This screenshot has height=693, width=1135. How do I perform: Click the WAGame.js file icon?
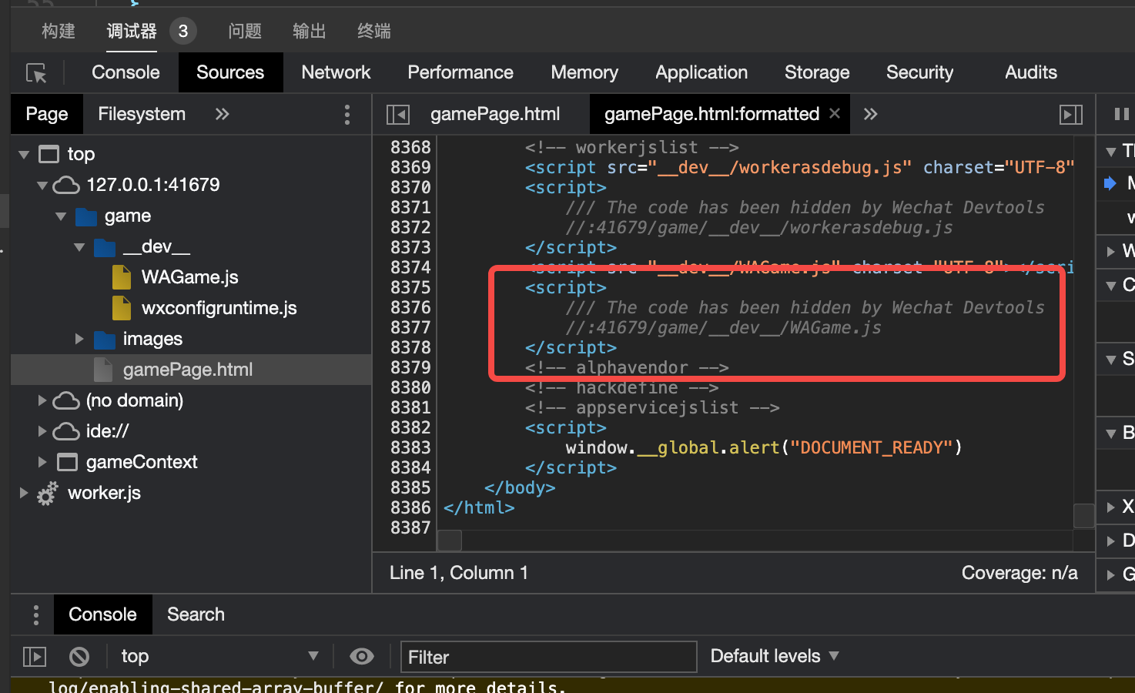(x=122, y=277)
